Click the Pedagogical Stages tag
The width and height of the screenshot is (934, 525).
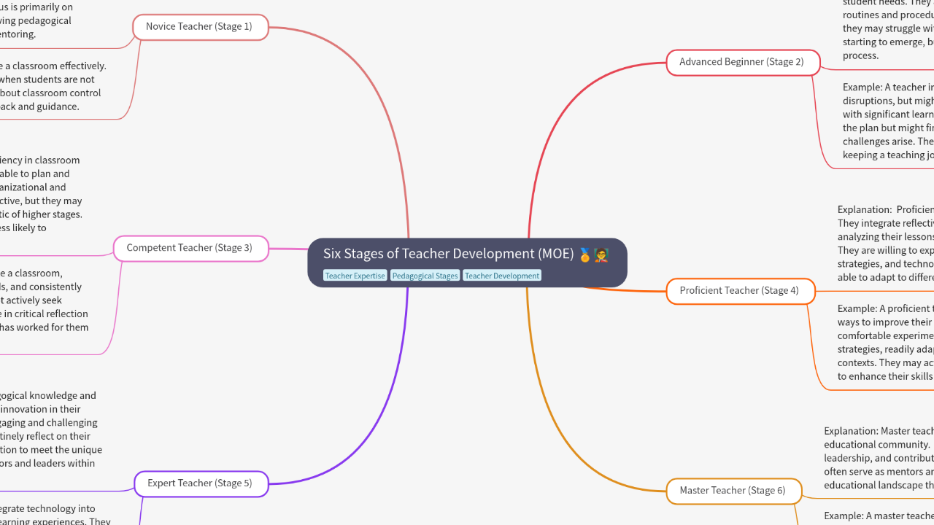pos(425,276)
